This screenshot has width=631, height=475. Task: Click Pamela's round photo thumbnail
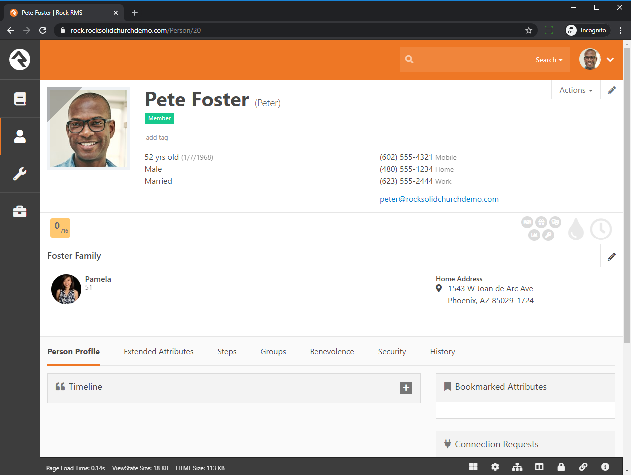(66, 289)
